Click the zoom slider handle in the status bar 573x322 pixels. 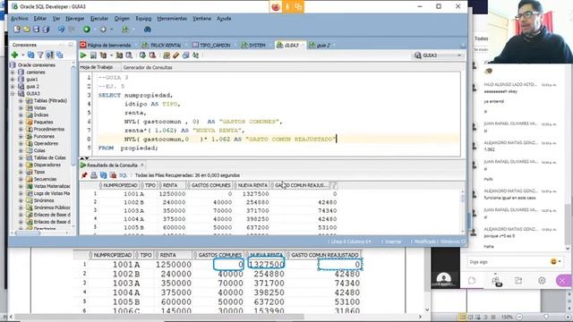(x=546, y=317)
